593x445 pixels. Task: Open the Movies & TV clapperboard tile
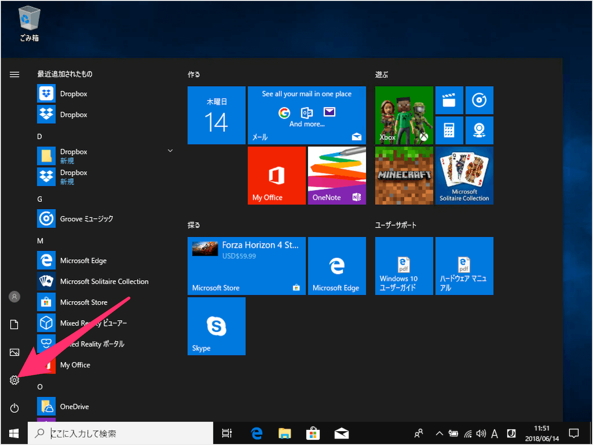pos(449,100)
